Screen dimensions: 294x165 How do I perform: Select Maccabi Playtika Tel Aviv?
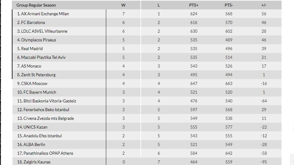tap(43, 57)
